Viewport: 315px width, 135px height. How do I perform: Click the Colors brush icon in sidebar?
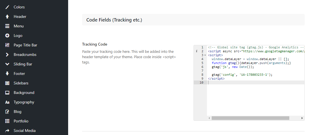click(x=7, y=7)
